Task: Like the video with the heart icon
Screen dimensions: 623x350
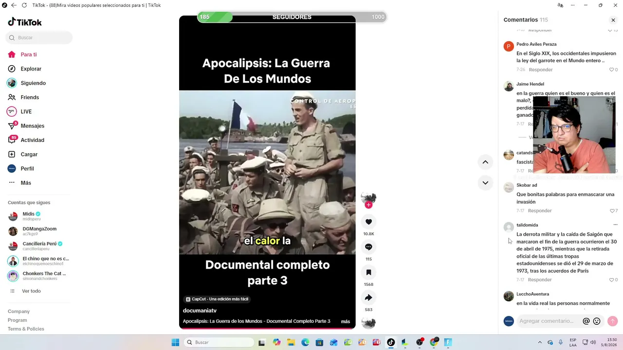Action: [368, 222]
